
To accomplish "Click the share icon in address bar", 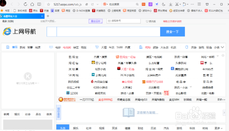I will 92,4.
